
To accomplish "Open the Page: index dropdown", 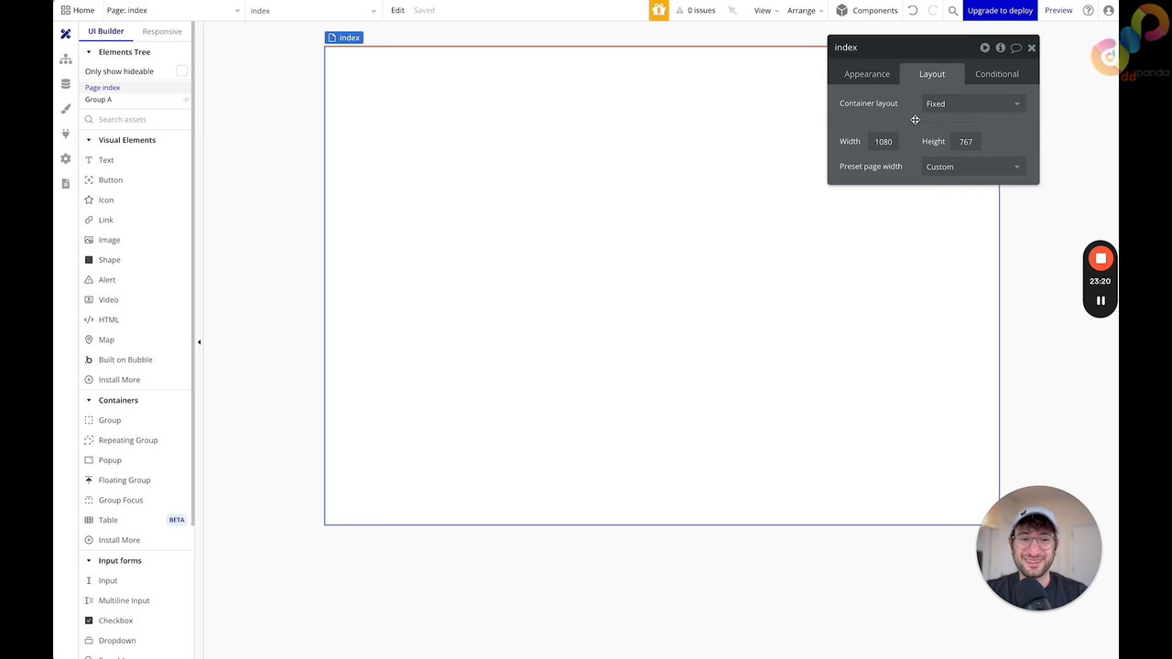I will 173,10.
